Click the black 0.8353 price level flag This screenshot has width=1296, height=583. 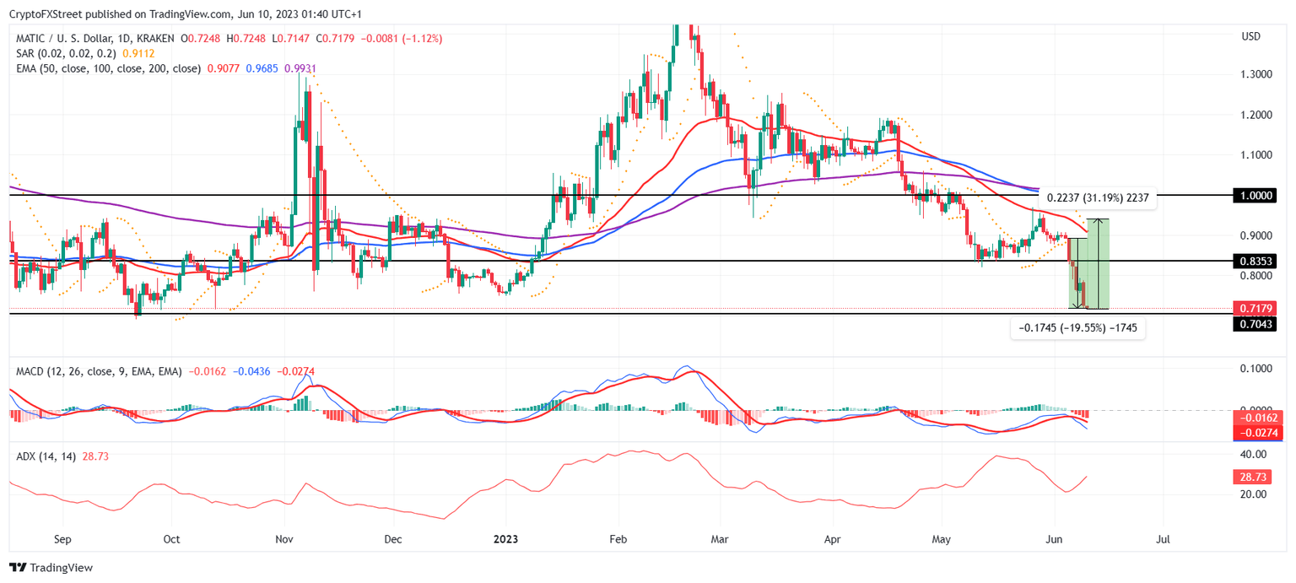pyautogui.click(x=1256, y=262)
